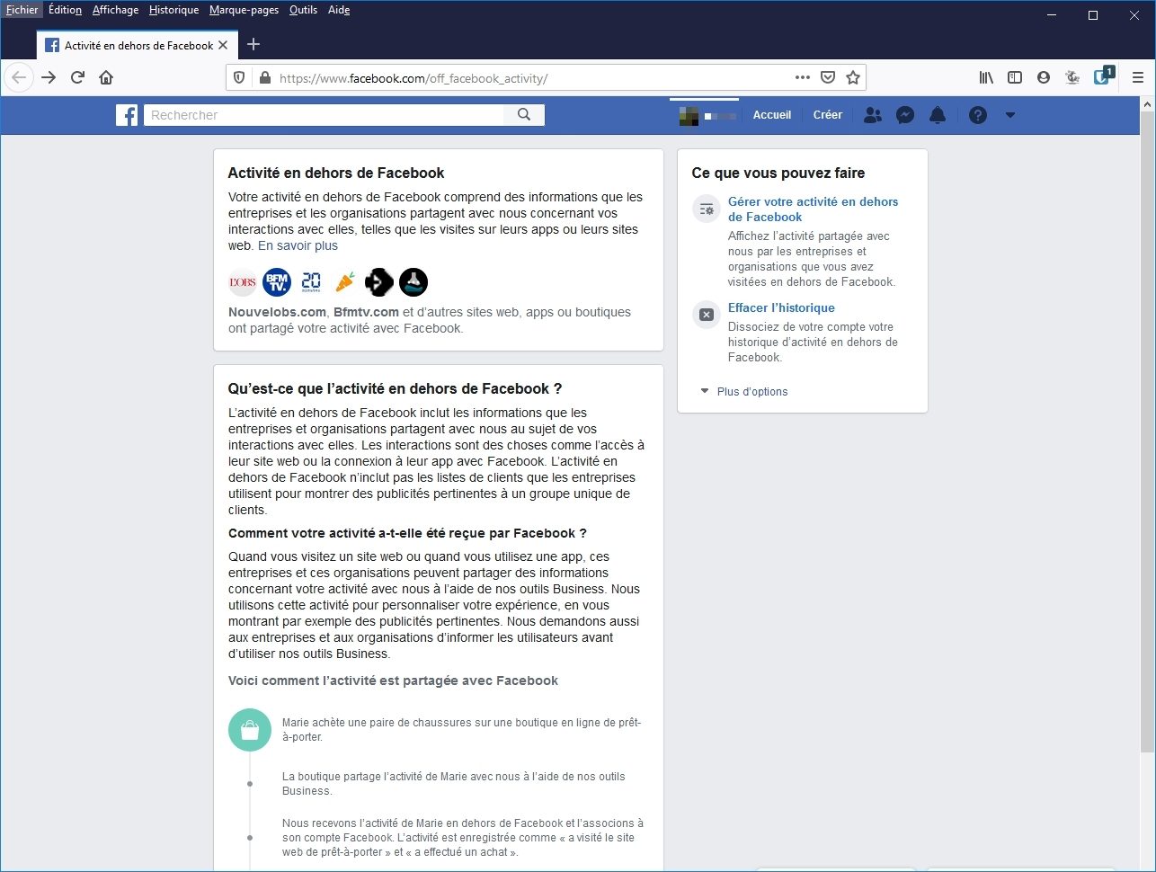Follow the En savoir plus link
Screen dimensions: 1156x872
coord(298,245)
